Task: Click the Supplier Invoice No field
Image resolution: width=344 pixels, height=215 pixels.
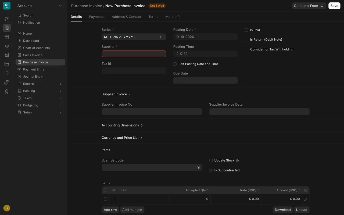Action: pyautogui.click(x=152, y=112)
